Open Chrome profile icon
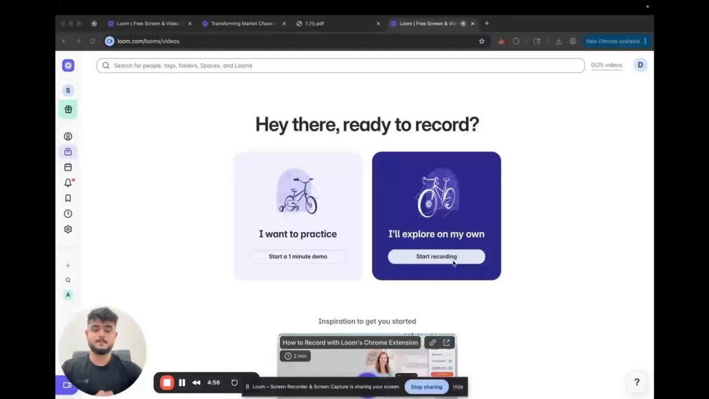This screenshot has width=709, height=399. [x=573, y=41]
